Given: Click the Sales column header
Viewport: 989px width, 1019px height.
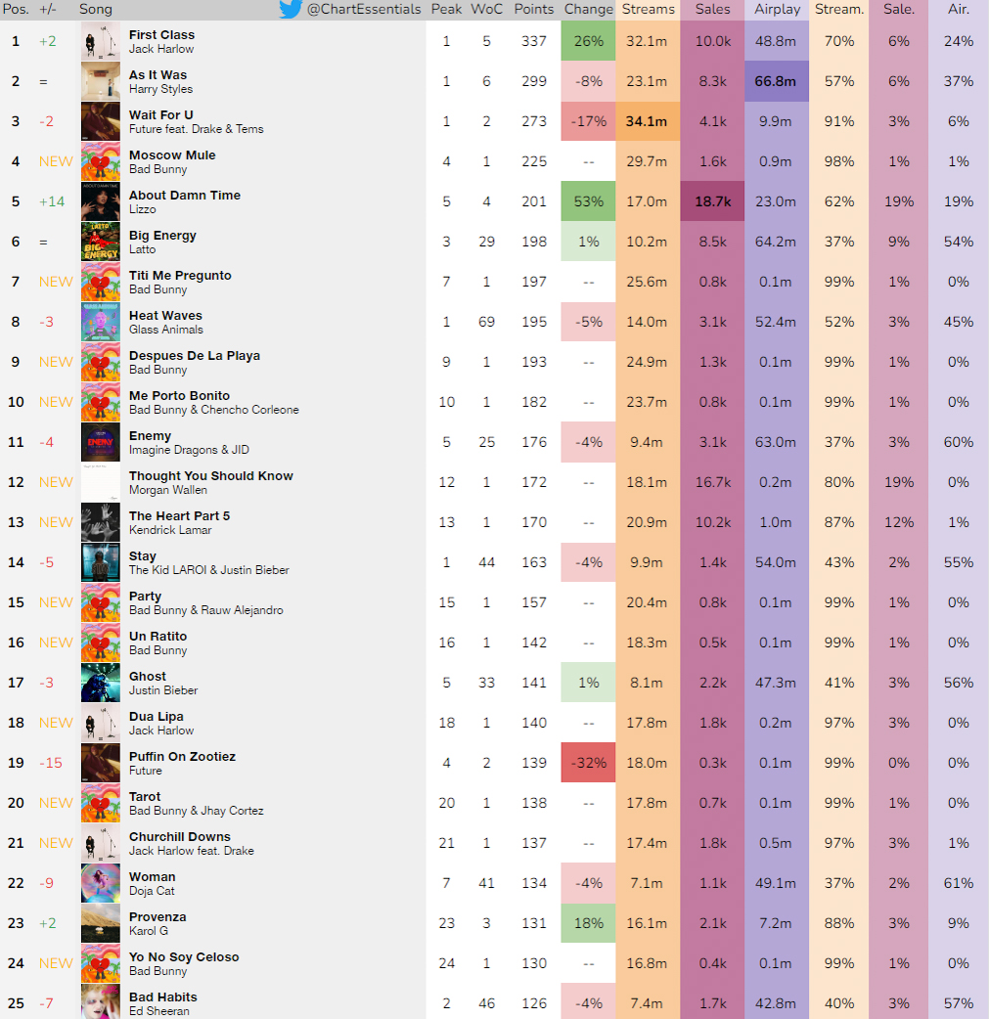Looking at the screenshot, I should click(x=713, y=9).
